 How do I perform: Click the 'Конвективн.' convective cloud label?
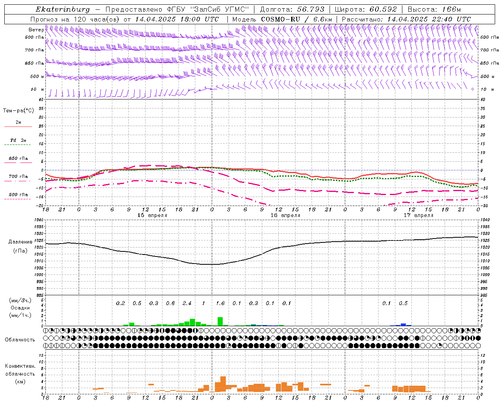coord(20,366)
